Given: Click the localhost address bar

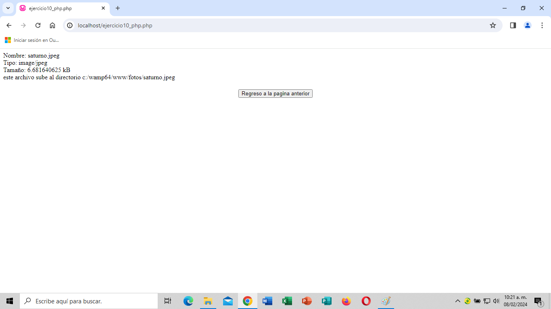Looking at the screenshot, I should point(242,25).
